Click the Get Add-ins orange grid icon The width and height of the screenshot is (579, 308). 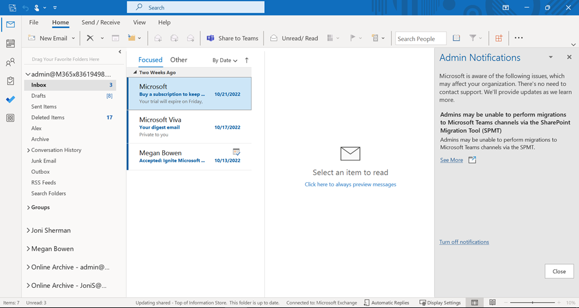point(499,38)
